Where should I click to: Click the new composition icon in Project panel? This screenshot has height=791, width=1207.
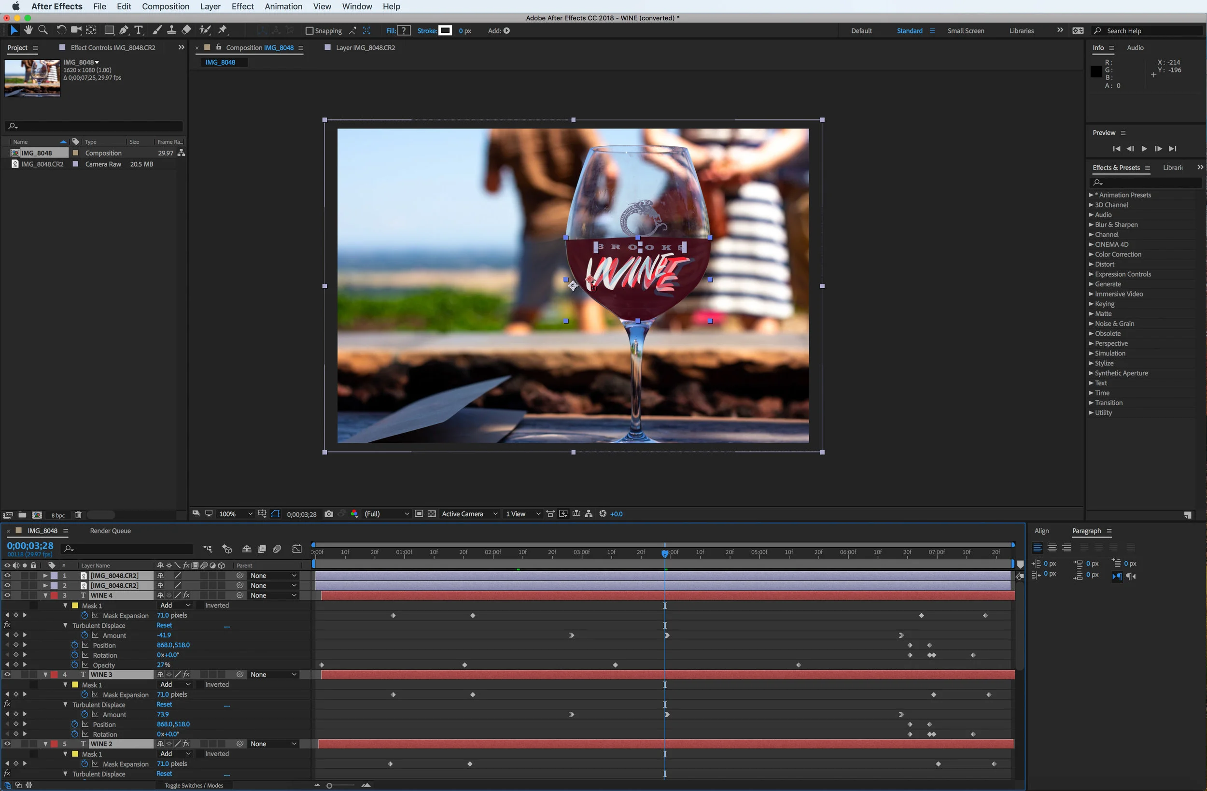37,515
